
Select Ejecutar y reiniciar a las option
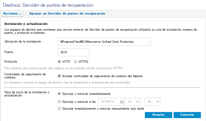pos(59,101)
